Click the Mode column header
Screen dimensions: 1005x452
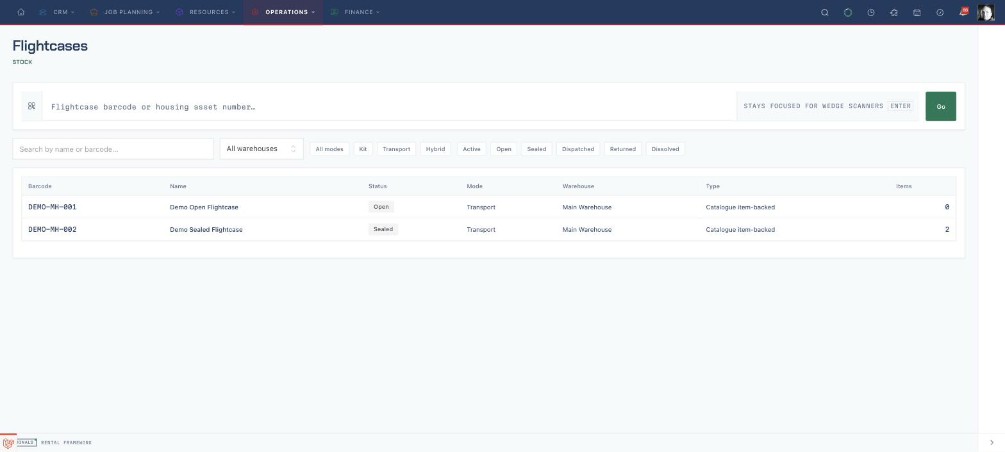pyautogui.click(x=474, y=186)
